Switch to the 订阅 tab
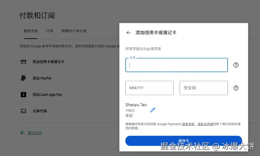Screen dimensions: 260x156 [x=50, y=31]
